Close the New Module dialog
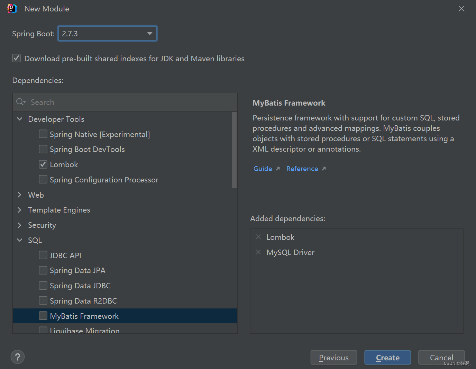The width and height of the screenshot is (476, 369). (x=461, y=9)
